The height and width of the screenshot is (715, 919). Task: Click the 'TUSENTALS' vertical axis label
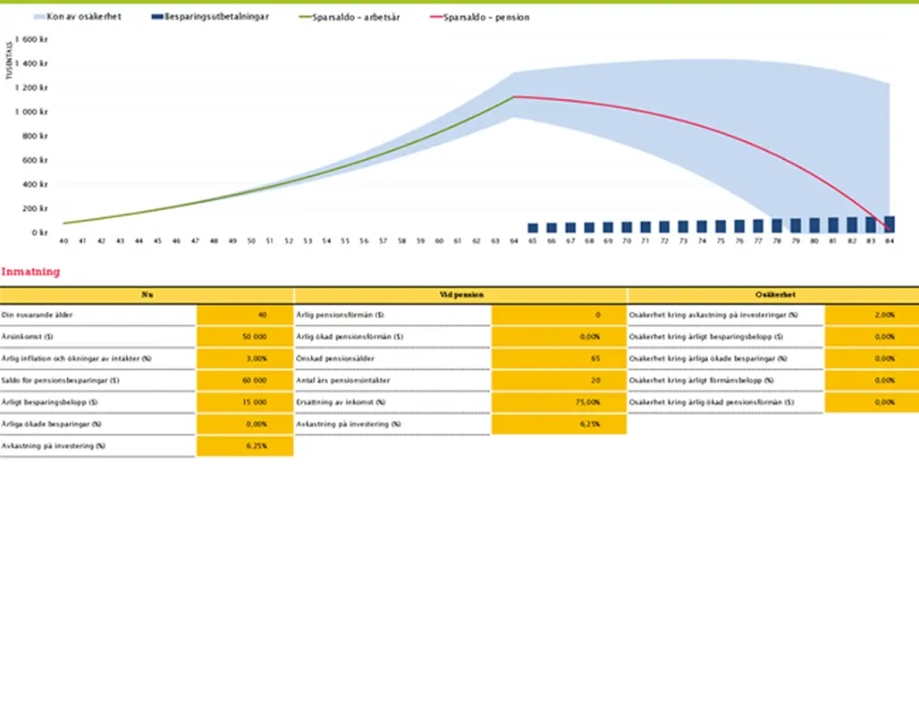pos(10,60)
